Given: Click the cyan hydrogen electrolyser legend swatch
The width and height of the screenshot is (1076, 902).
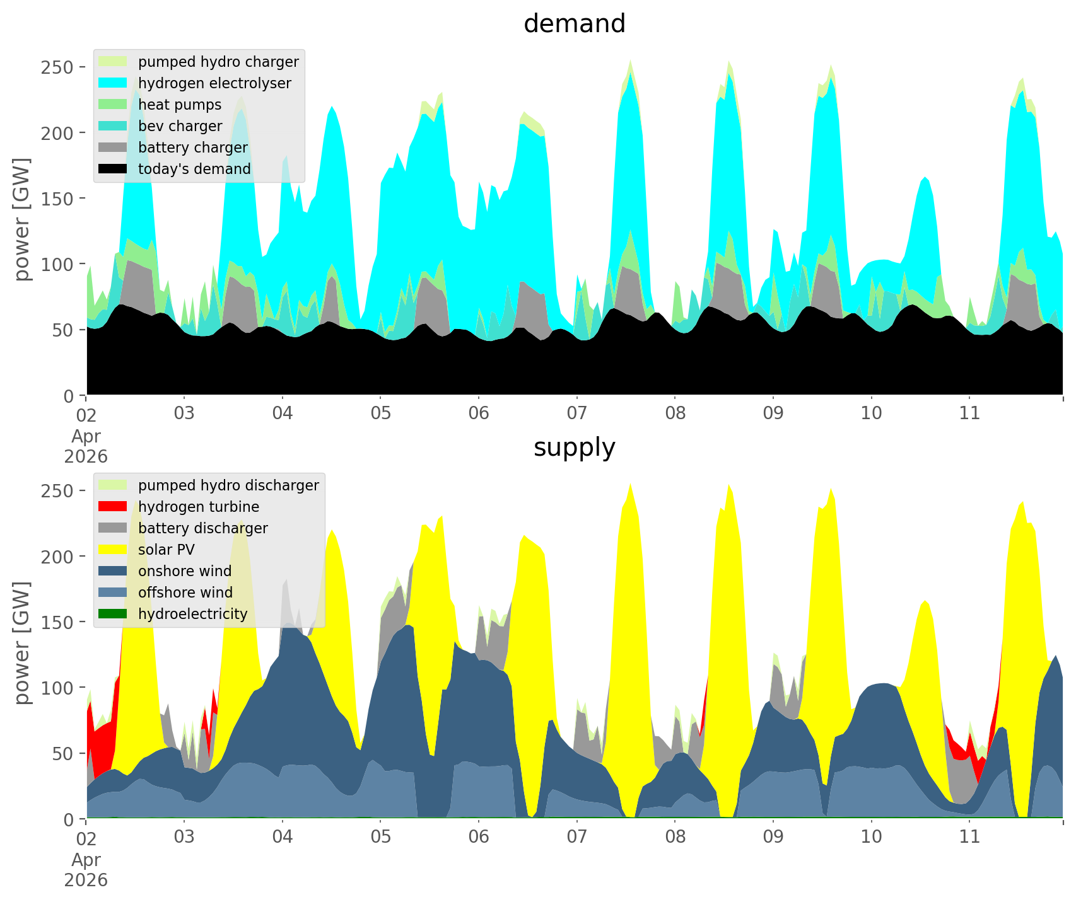Looking at the screenshot, I should click(114, 83).
